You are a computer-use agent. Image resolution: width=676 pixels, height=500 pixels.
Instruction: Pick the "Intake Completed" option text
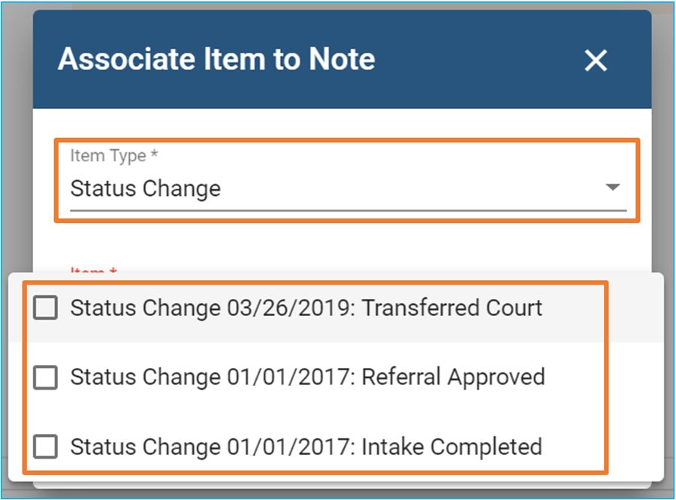(x=451, y=447)
